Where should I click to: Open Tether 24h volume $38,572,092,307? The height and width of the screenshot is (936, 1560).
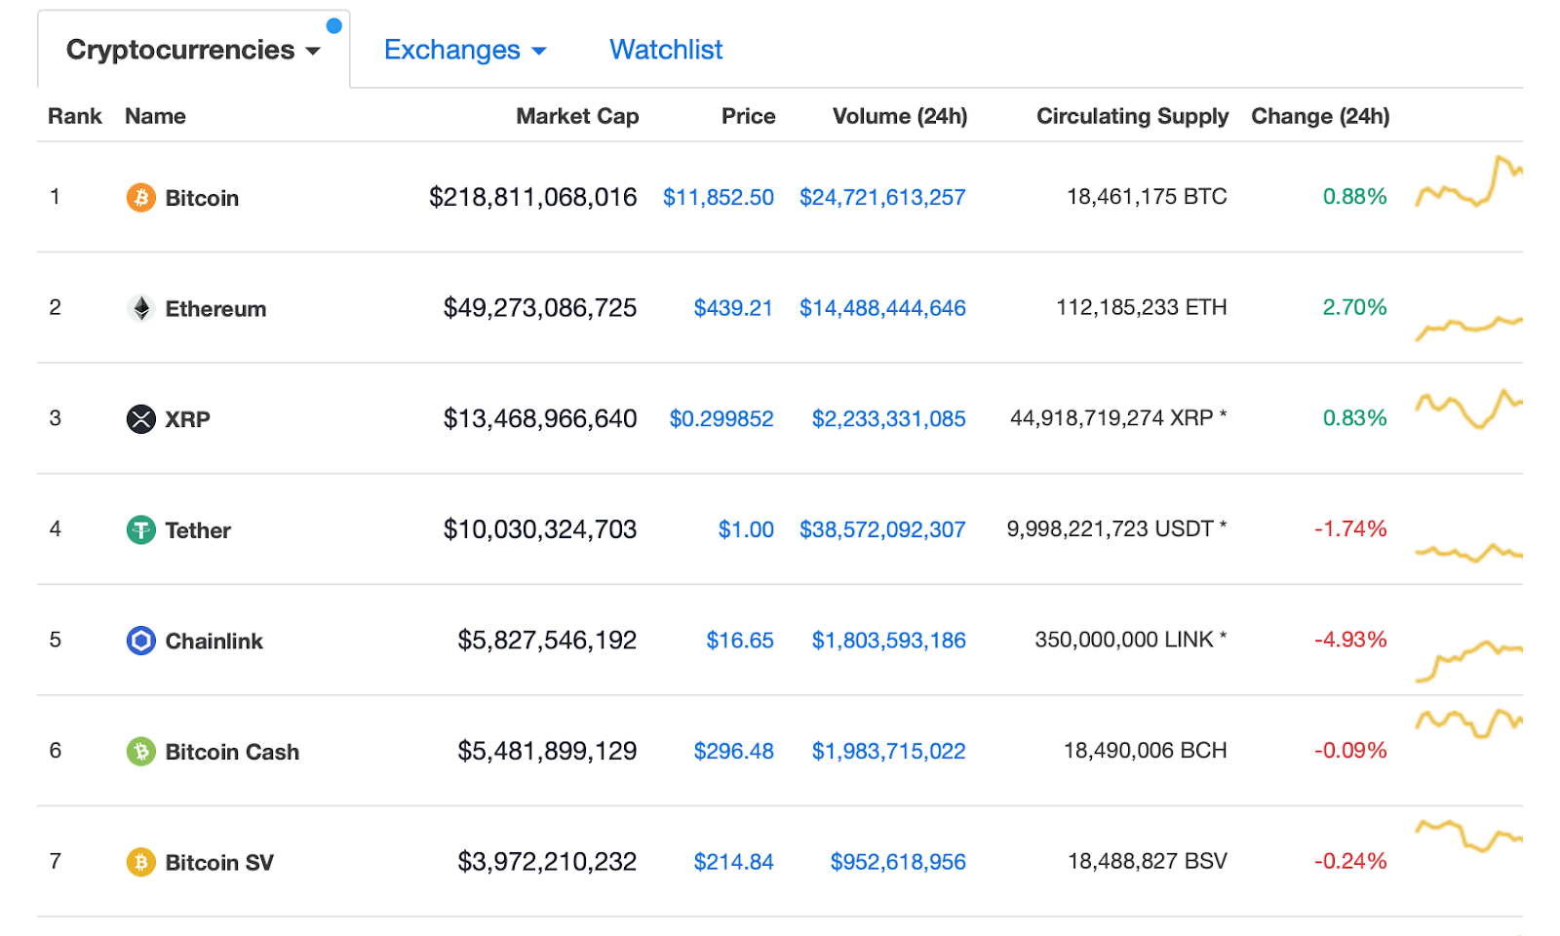tap(882, 530)
